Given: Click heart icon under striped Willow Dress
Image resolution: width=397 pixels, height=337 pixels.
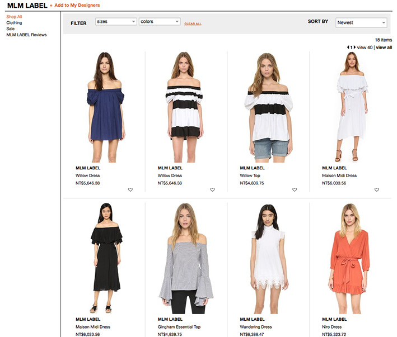Looking at the screenshot, I should pyautogui.click(x=212, y=189).
